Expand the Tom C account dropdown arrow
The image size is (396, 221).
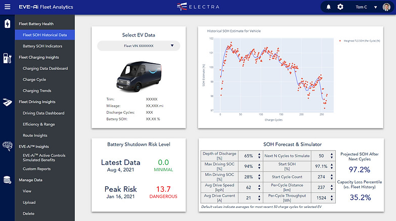click(x=376, y=7)
